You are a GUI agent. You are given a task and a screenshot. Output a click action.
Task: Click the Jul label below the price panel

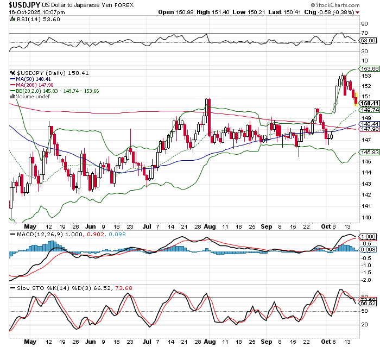click(147, 225)
